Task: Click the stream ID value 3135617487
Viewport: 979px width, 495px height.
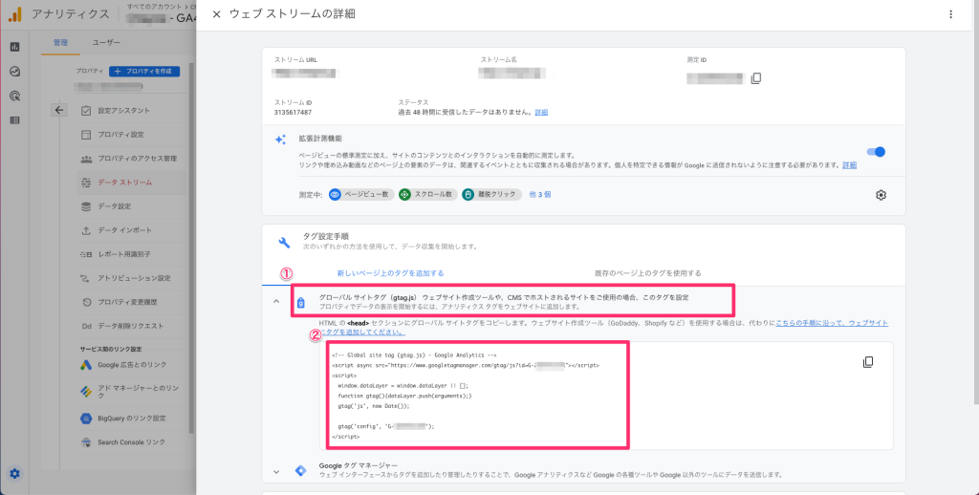Action: tap(293, 113)
